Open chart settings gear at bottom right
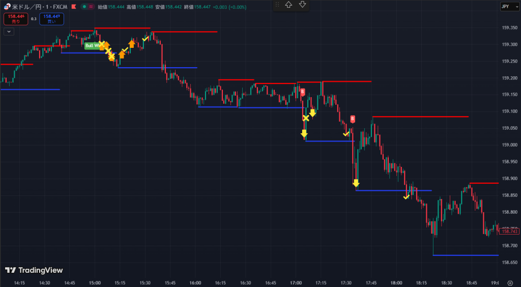Image resolution: width=521 pixels, height=287 pixels. point(510,283)
